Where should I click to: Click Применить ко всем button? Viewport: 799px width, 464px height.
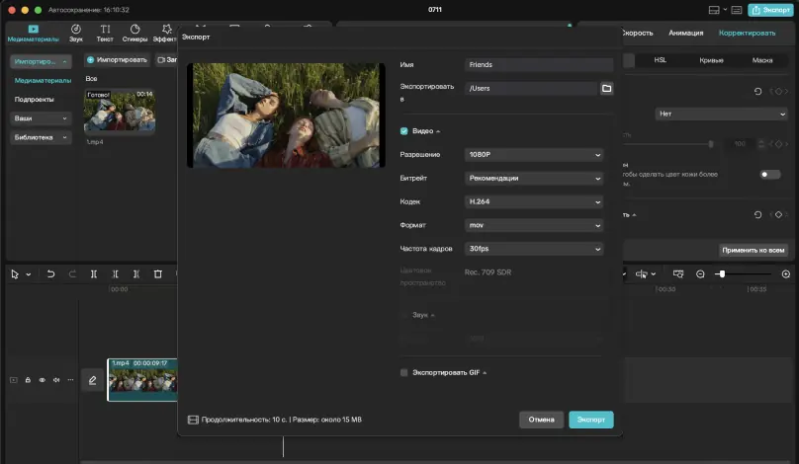click(x=754, y=251)
